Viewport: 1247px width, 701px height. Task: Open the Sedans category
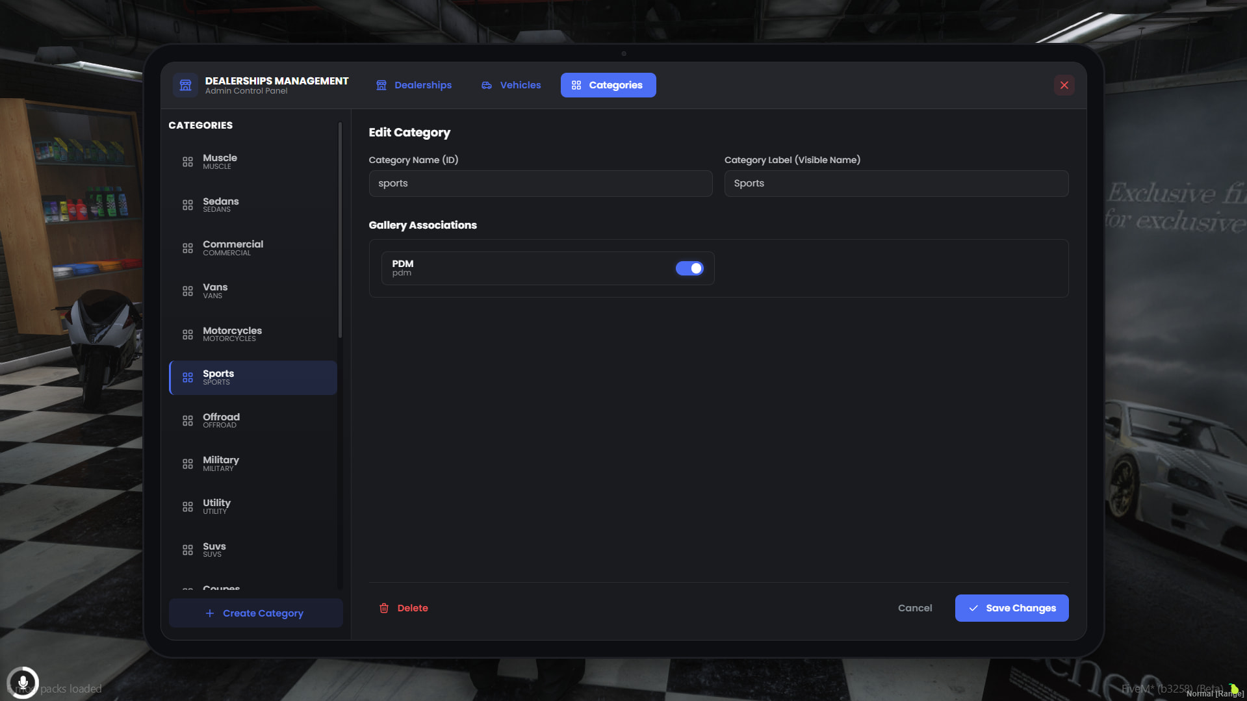(x=253, y=205)
